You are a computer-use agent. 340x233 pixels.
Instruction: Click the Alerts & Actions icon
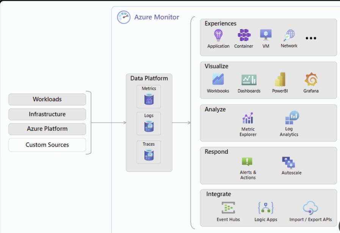click(x=247, y=162)
